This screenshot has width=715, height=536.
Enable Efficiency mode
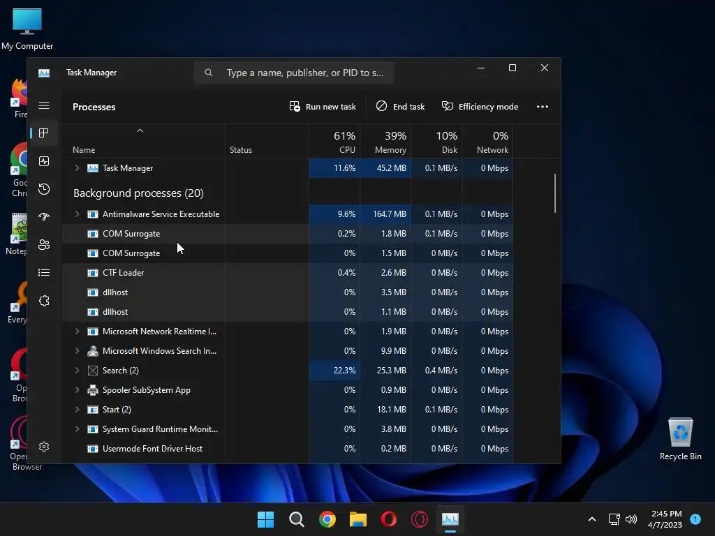(480, 107)
